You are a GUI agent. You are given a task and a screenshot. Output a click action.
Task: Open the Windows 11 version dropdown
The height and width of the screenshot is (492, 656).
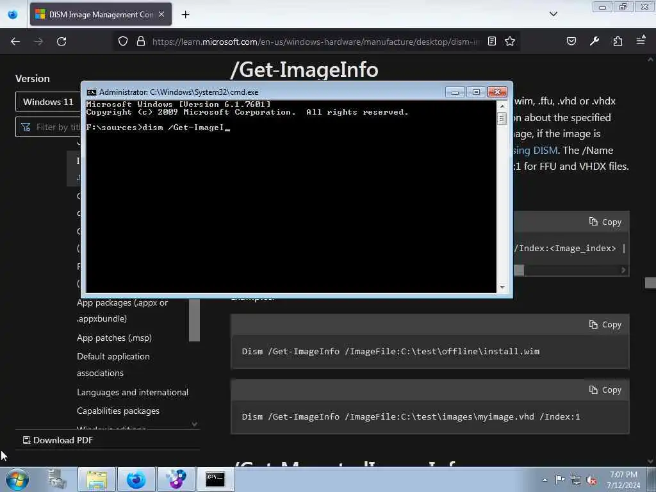click(48, 102)
